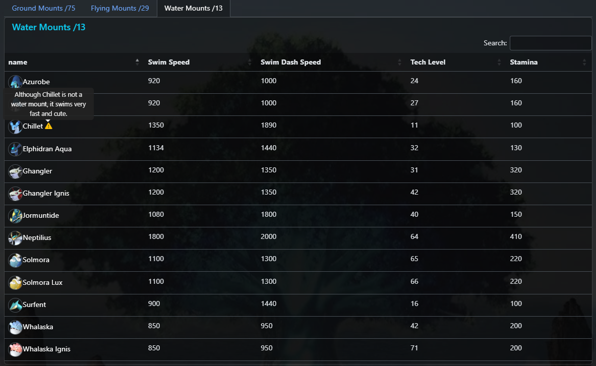Open the Solmora name link
This screenshot has width=596, height=366.
(36, 260)
